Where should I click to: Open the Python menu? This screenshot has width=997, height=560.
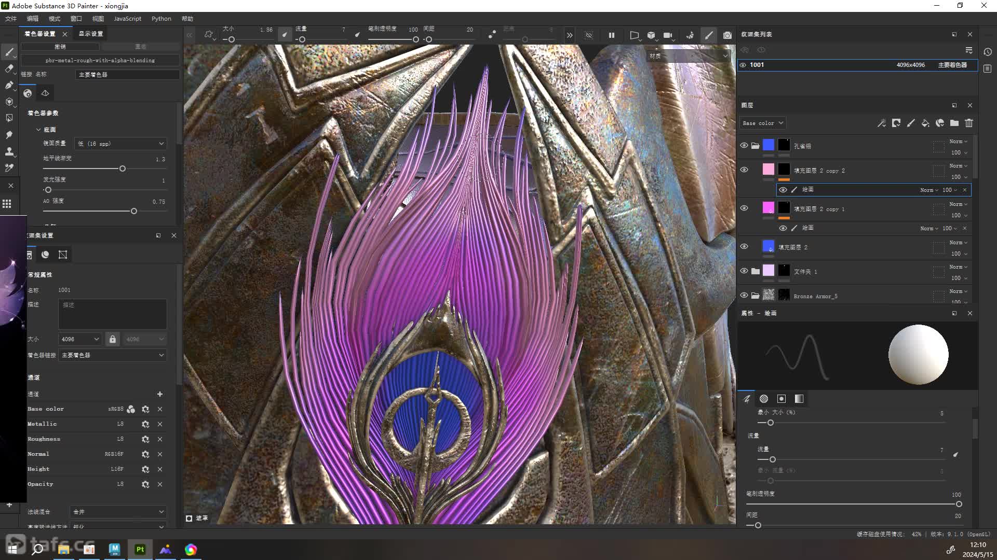coord(161,19)
